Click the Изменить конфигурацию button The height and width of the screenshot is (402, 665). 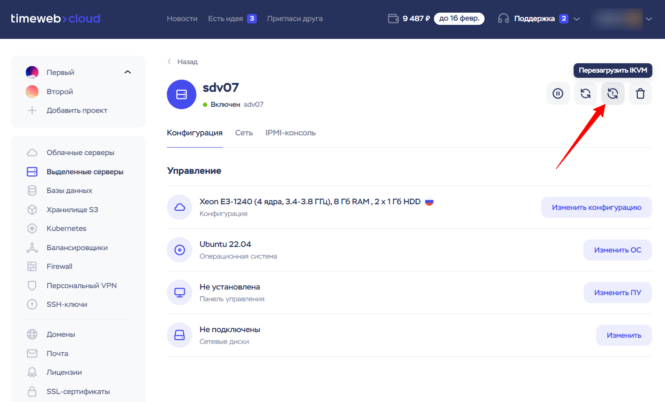pos(596,208)
